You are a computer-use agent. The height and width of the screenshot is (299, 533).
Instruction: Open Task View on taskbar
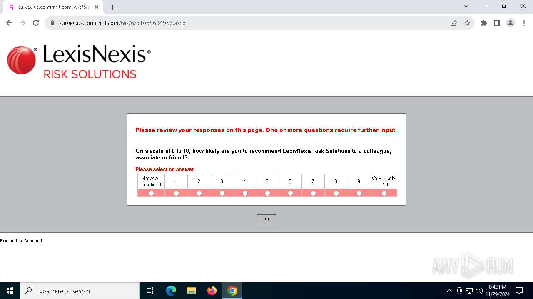(x=150, y=291)
